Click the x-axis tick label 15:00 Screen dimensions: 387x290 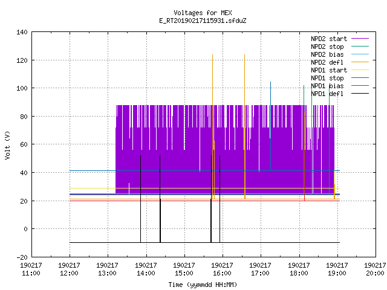(184, 273)
